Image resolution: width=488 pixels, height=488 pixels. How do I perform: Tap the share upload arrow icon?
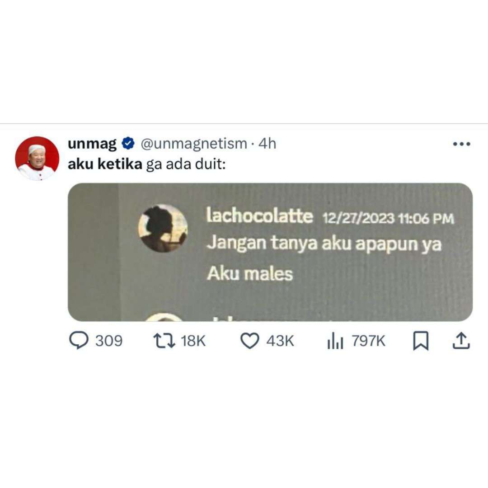click(461, 341)
